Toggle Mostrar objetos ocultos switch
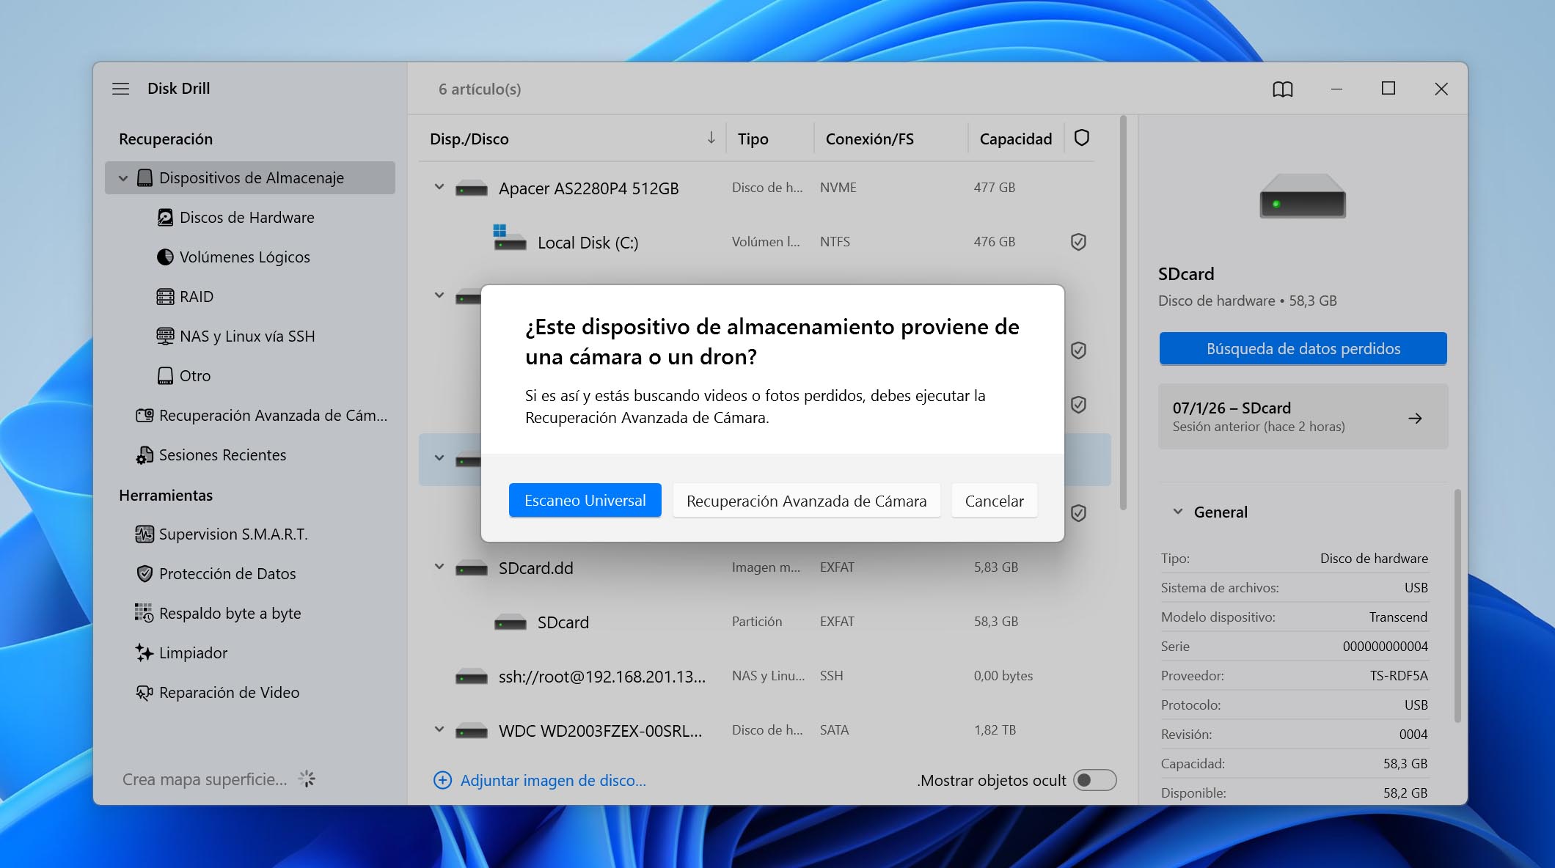 (1094, 780)
